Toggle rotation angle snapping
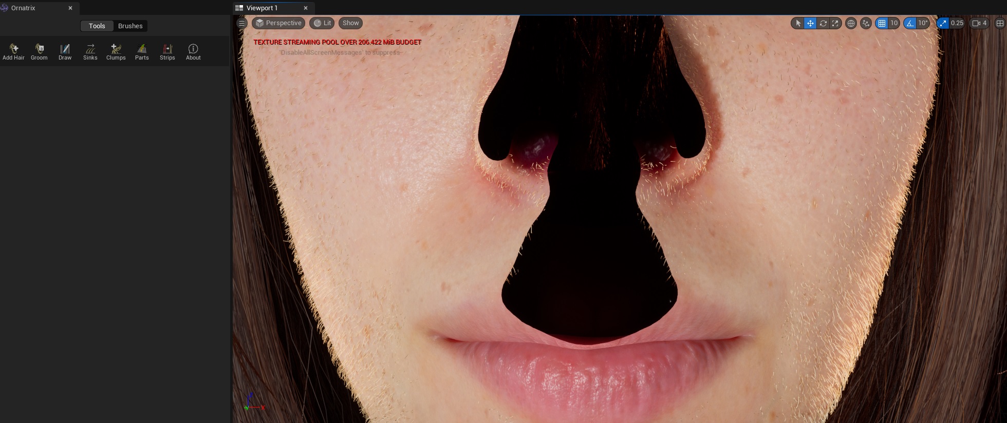Viewport: 1007px width, 423px height. coord(910,23)
